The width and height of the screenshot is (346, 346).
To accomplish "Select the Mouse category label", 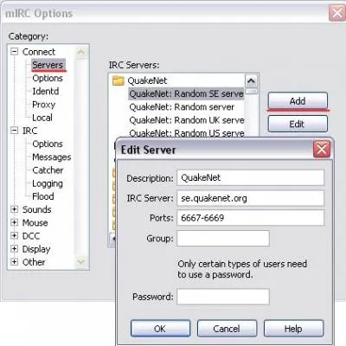I will coord(35,222).
